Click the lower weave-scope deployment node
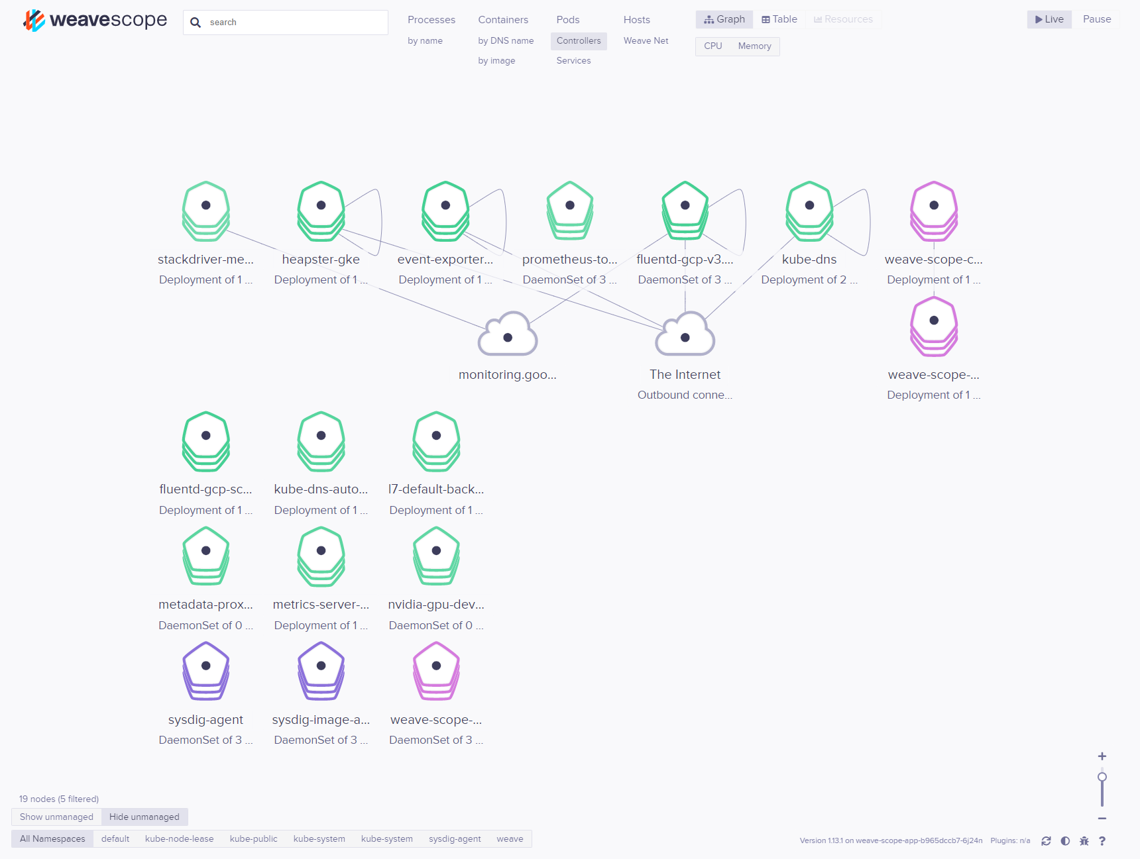 click(934, 326)
